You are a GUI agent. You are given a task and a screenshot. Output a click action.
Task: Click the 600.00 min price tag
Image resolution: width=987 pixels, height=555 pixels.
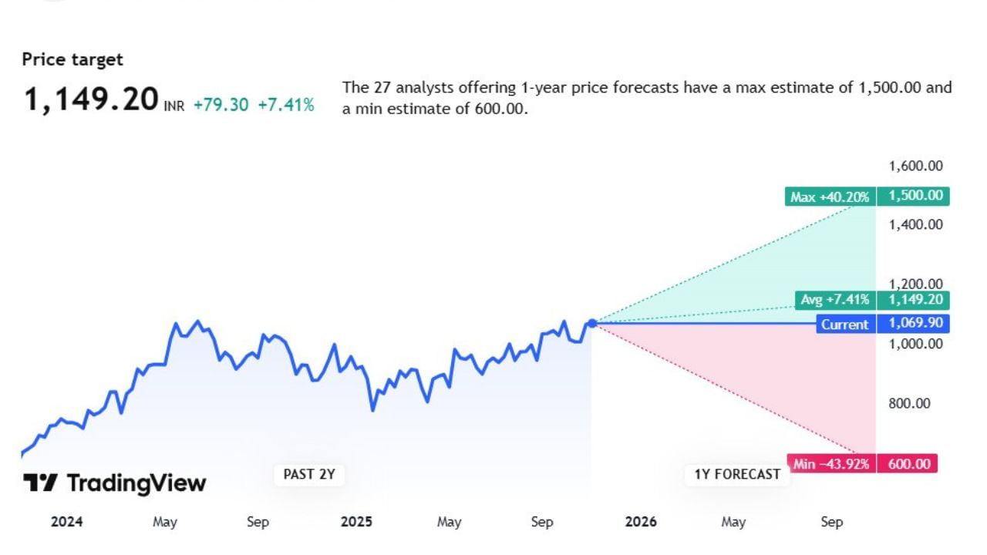(910, 464)
